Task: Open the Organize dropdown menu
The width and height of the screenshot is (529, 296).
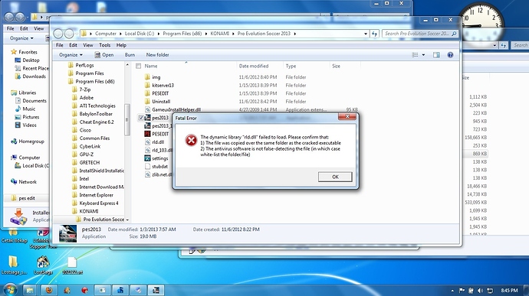Action: (71, 55)
